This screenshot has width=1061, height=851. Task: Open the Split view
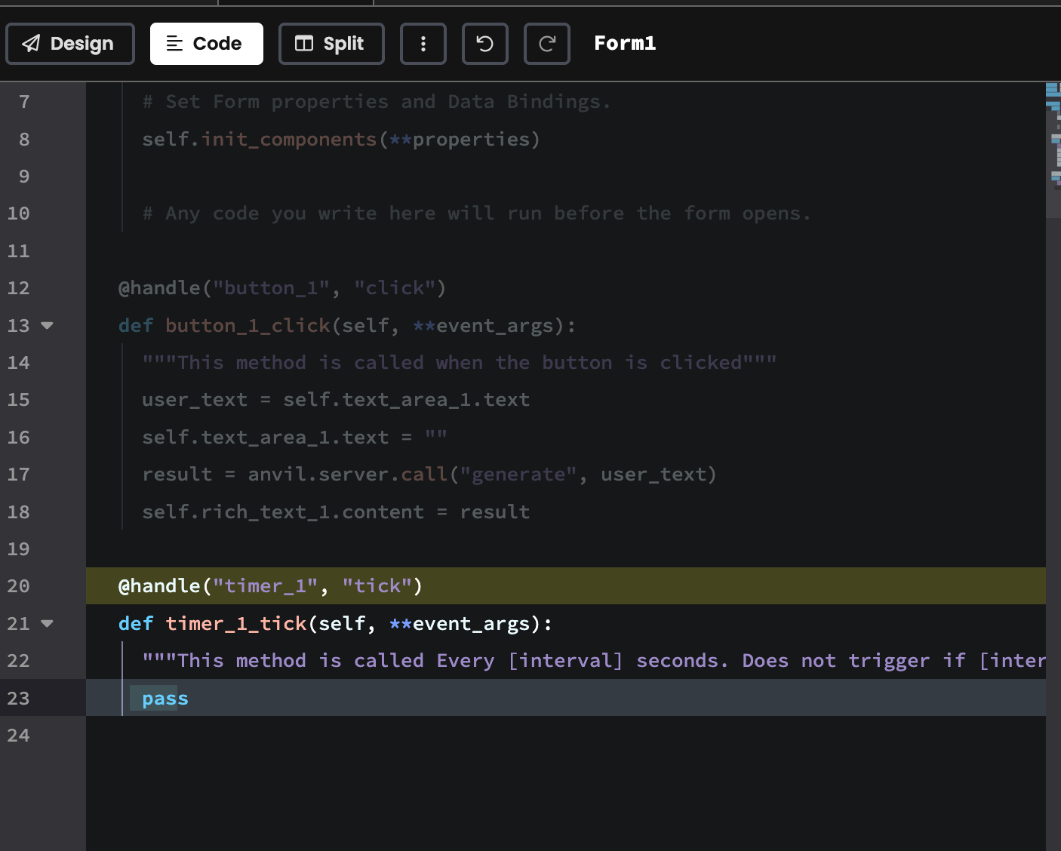pyautogui.click(x=331, y=44)
